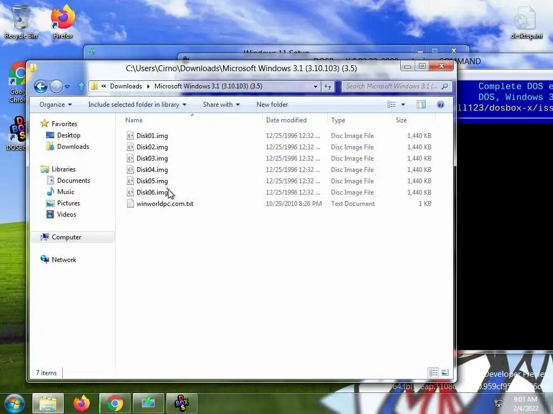Open network status tray icon
The height and width of the screenshot is (414, 553).
click(498, 403)
